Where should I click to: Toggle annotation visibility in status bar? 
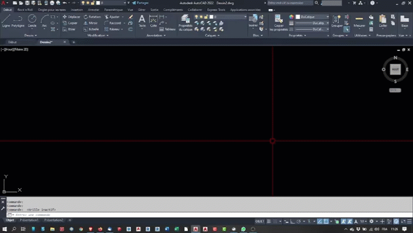pyautogui.click(x=343, y=221)
